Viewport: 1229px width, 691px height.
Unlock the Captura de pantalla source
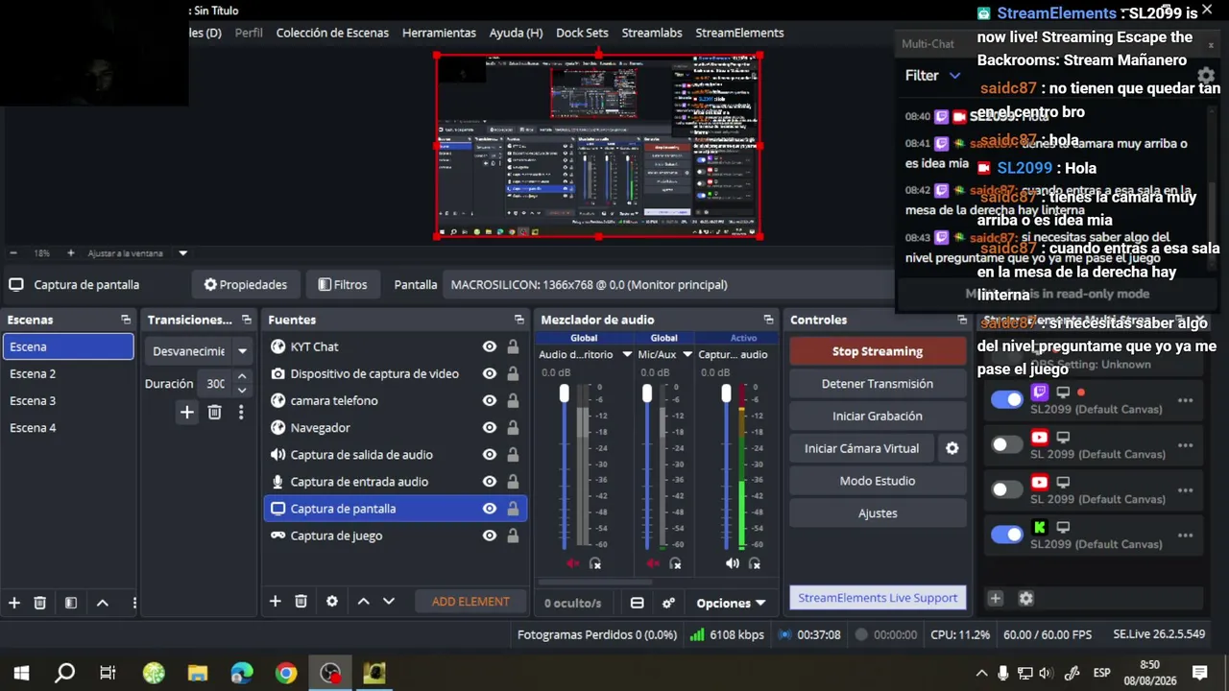[x=513, y=509]
